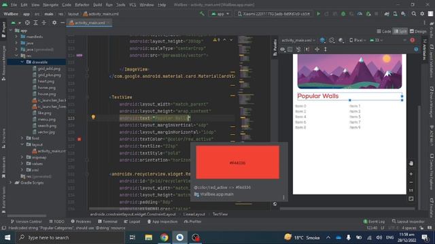Click the Make Project hammer icon

coord(202,14)
